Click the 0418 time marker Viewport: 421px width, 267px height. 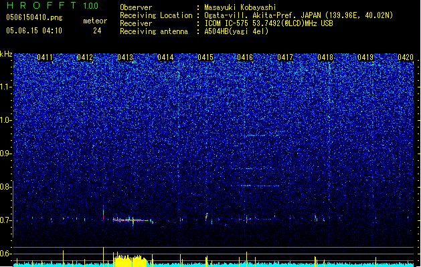click(325, 57)
